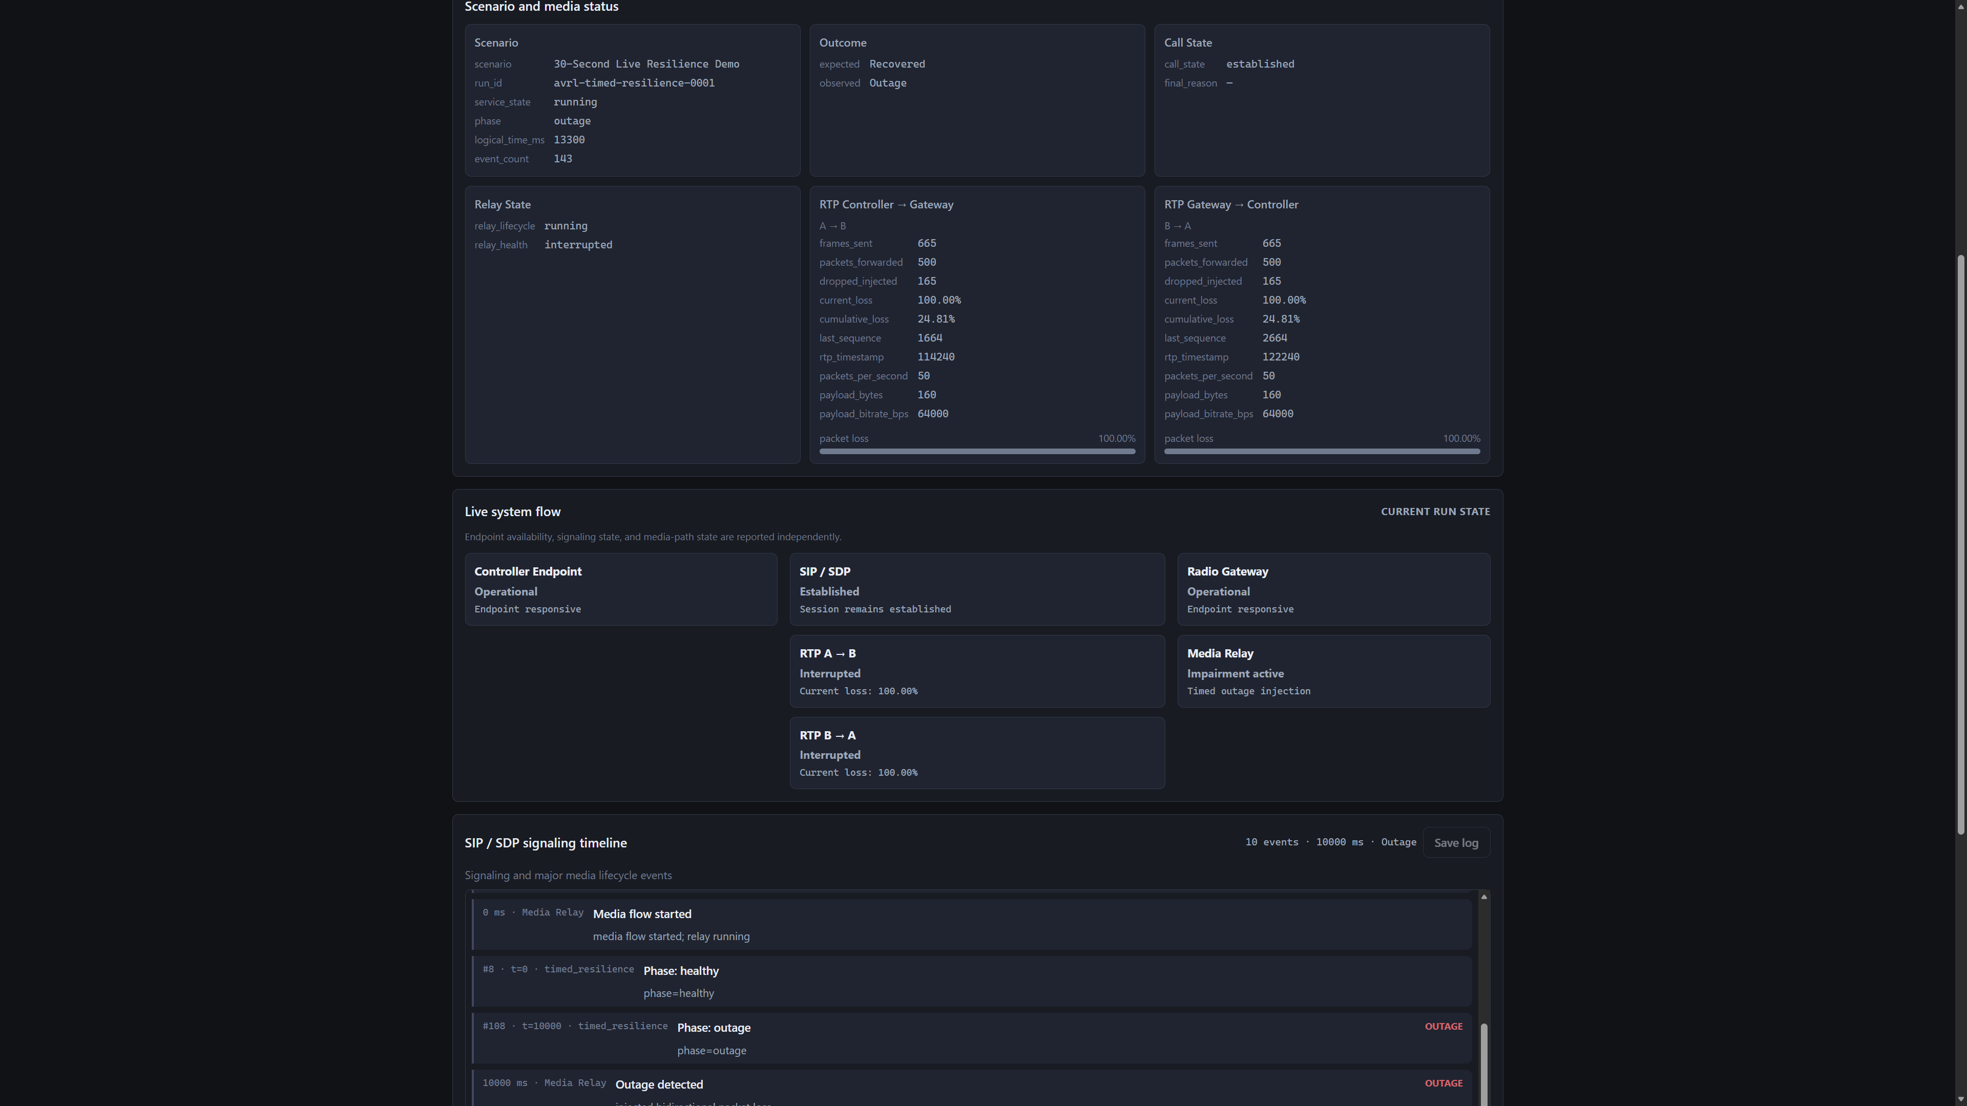Open the Radio Gateway card
This screenshot has width=1967, height=1106.
(1333, 589)
